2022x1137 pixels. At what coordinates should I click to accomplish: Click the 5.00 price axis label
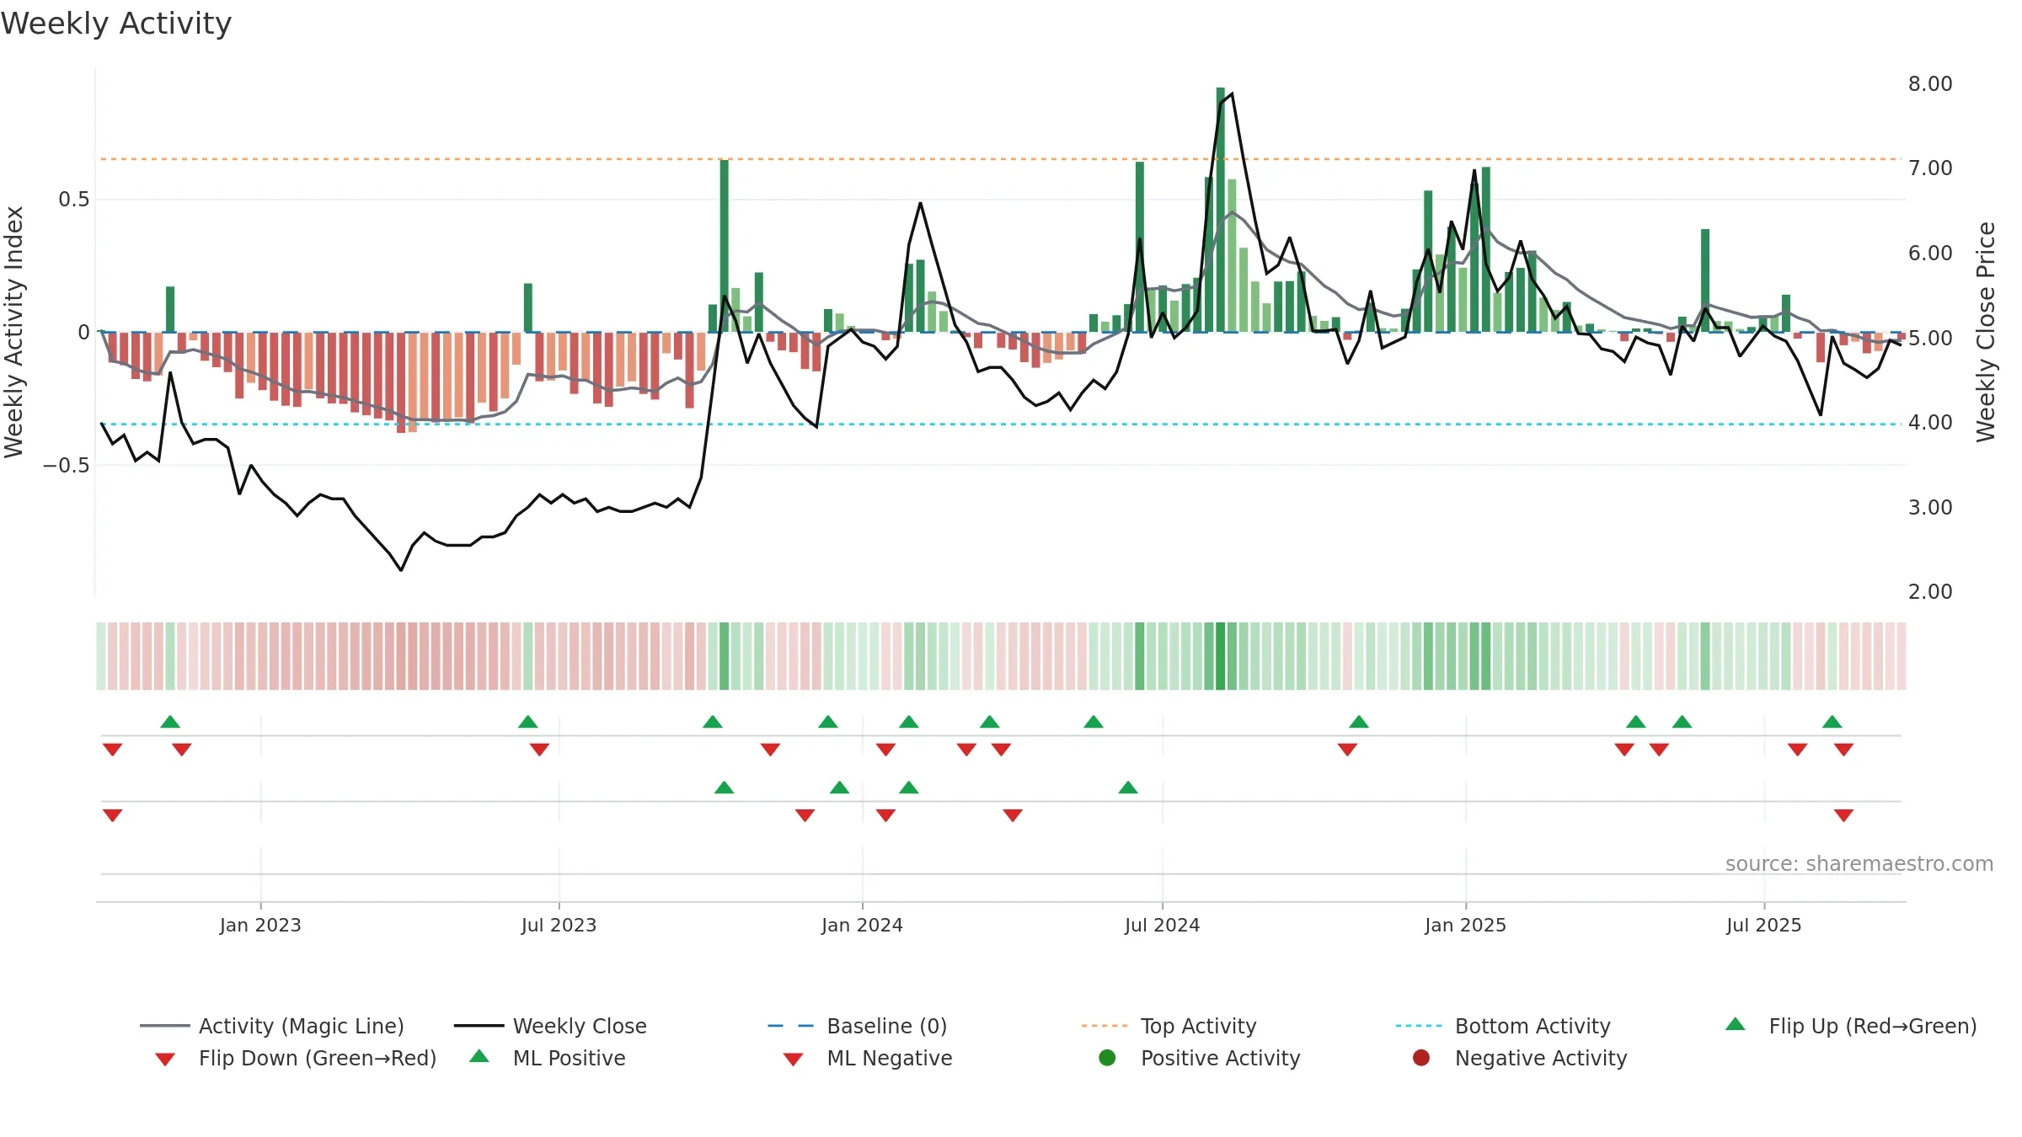[1930, 339]
